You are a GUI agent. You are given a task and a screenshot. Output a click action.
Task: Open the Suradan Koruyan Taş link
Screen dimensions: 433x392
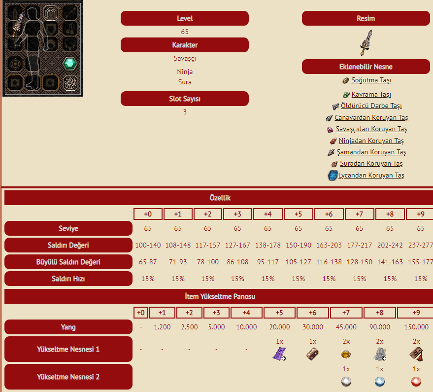pos(371,164)
